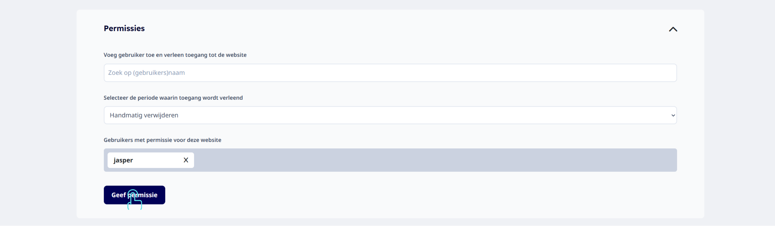775x226 pixels.
Task: Click the small down caret inside the period combo box
Action: point(673,115)
